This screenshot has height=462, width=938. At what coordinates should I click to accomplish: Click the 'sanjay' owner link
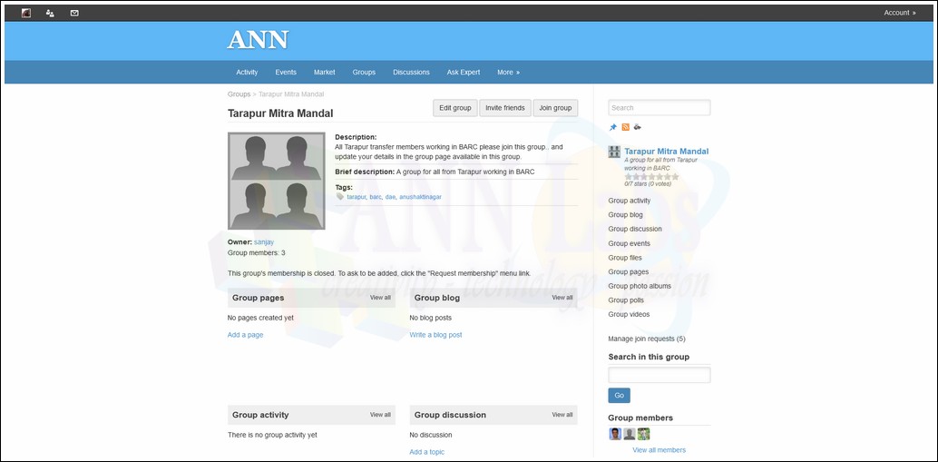click(264, 242)
